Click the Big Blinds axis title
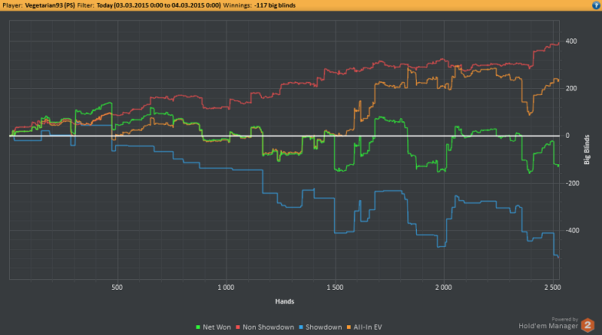Screen dimensions: 602x335 point(587,150)
